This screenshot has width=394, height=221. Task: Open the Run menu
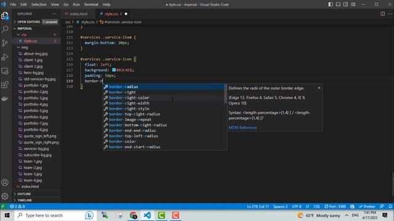pos(76,4)
